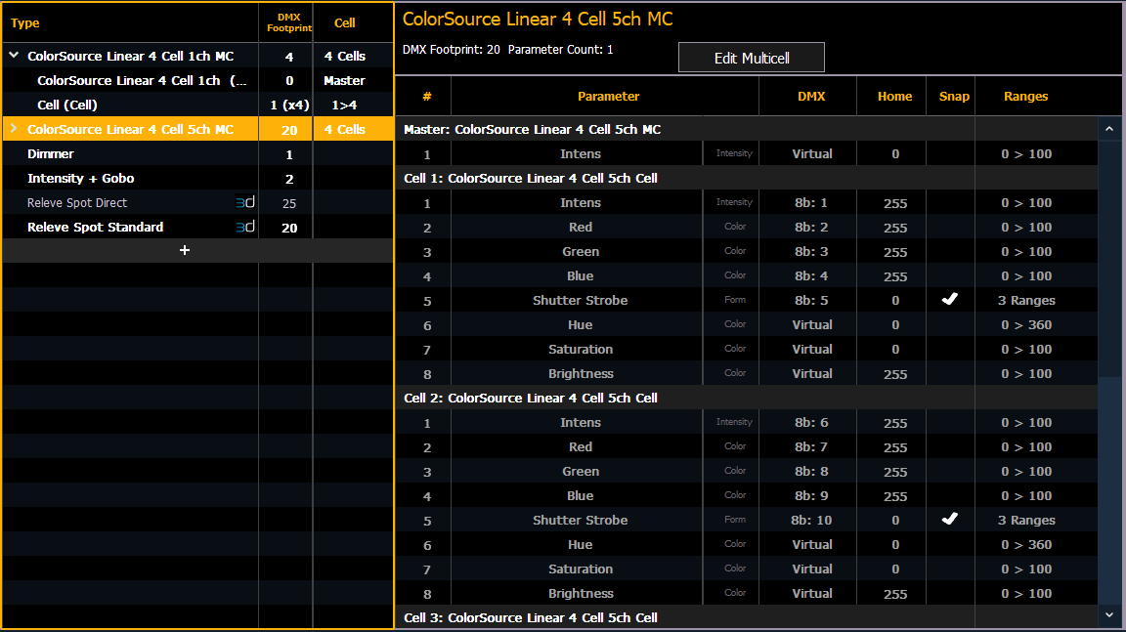1126x632 pixels.
Task: Select ColorSource Linear 4 Cell 1ch child row
Action: 197,80
